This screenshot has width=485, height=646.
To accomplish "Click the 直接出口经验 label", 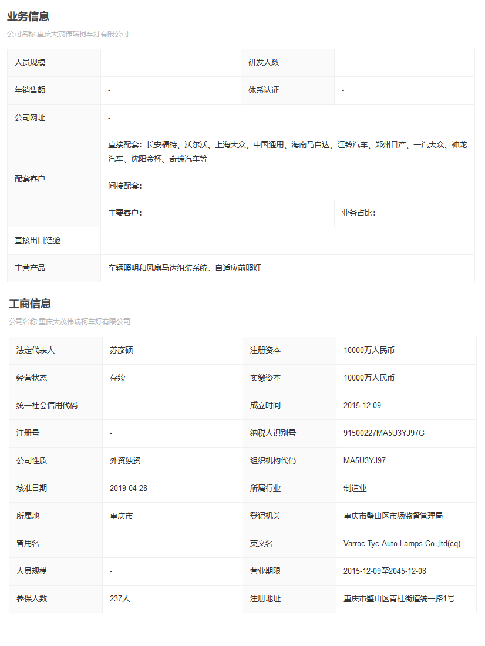I will [x=38, y=241].
